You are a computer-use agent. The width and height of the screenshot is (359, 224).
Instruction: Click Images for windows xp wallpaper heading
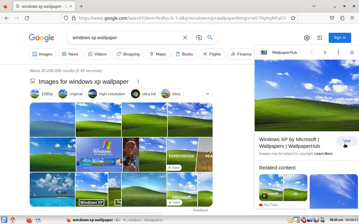[x=84, y=81]
